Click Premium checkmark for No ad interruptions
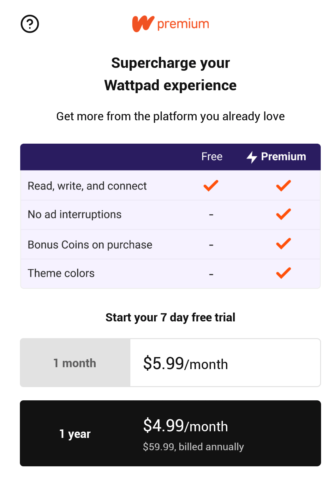Viewport: 334px width, 490px height. click(x=283, y=214)
